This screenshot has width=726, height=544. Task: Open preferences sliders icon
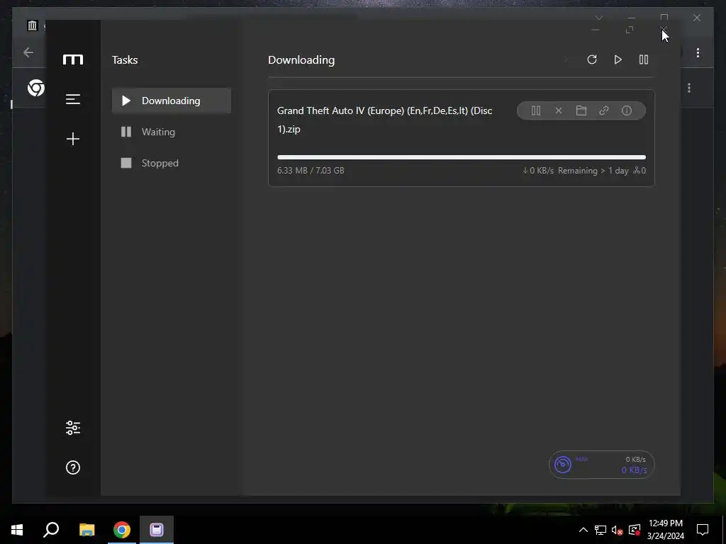(x=73, y=428)
